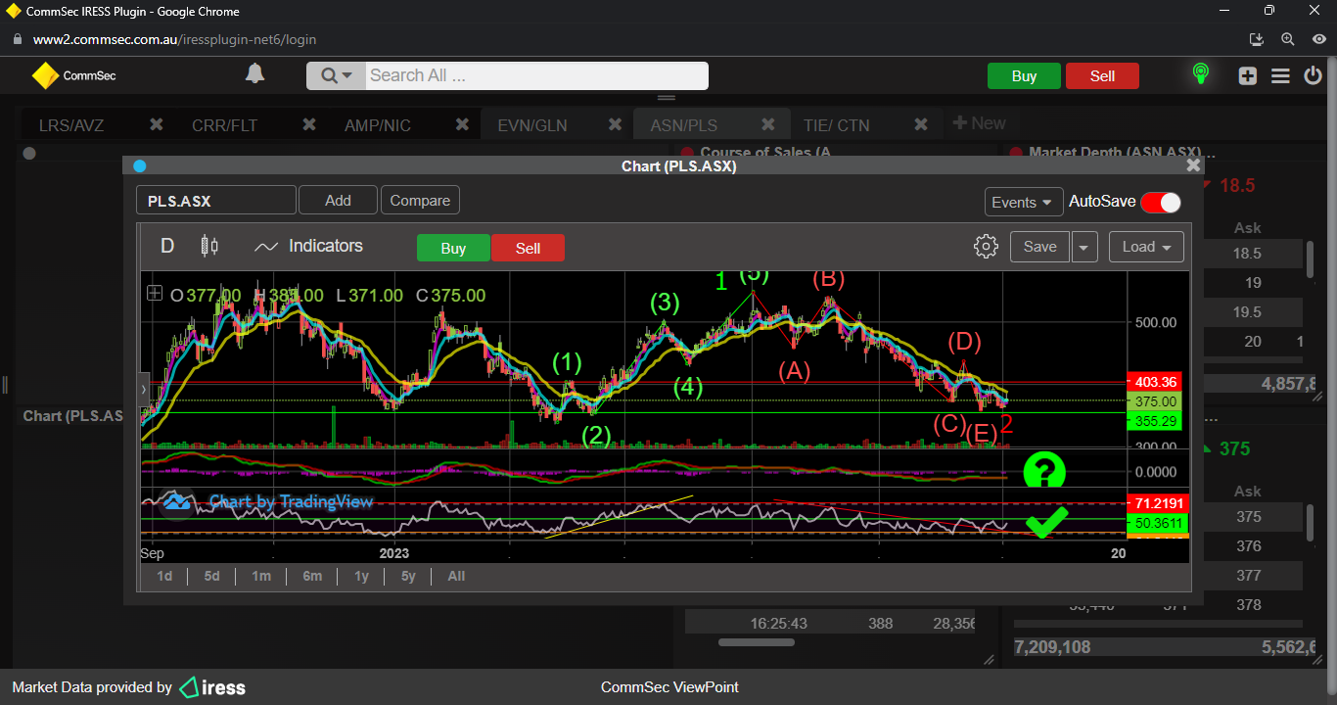Select the 1m time range
The width and height of the screenshot is (1337, 705).
point(260,576)
